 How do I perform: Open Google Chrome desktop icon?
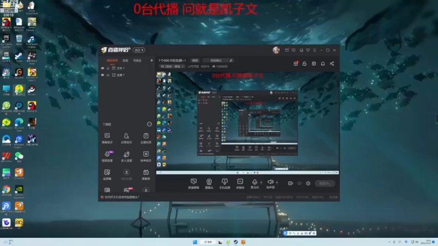click(6, 191)
